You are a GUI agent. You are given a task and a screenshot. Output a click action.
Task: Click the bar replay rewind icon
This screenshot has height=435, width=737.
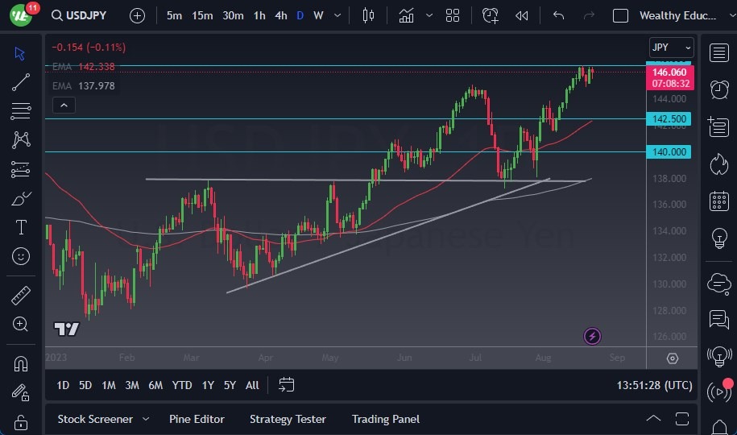coord(522,15)
